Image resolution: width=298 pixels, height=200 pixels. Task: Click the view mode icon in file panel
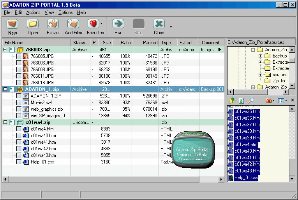[281, 101]
